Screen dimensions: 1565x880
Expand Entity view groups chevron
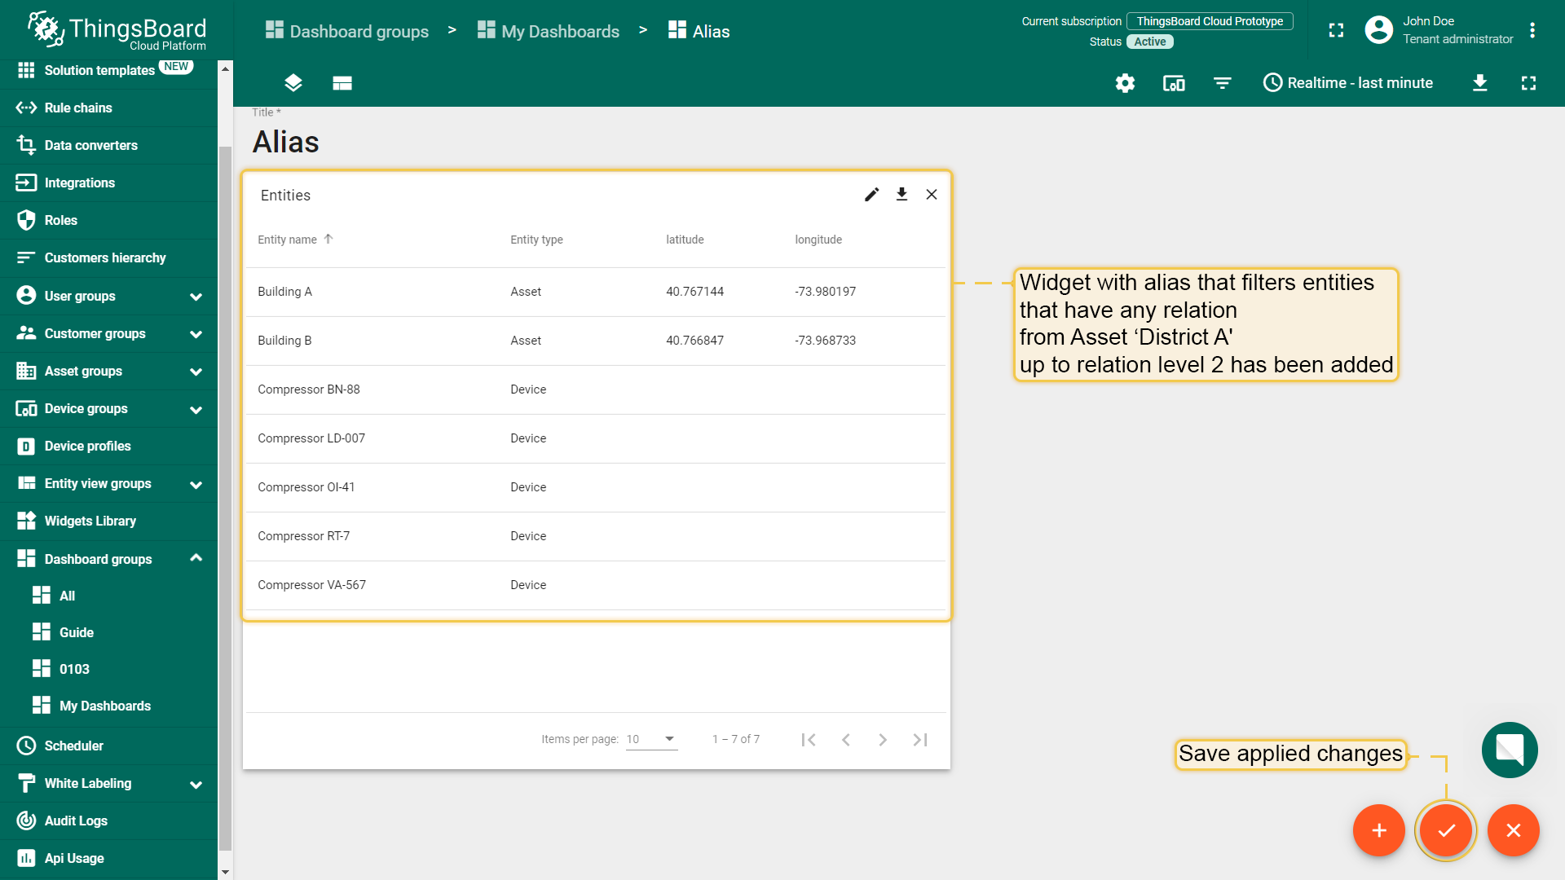pyautogui.click(x=196, y=484)
